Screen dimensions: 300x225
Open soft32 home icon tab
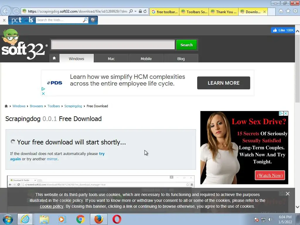[54, 58]
